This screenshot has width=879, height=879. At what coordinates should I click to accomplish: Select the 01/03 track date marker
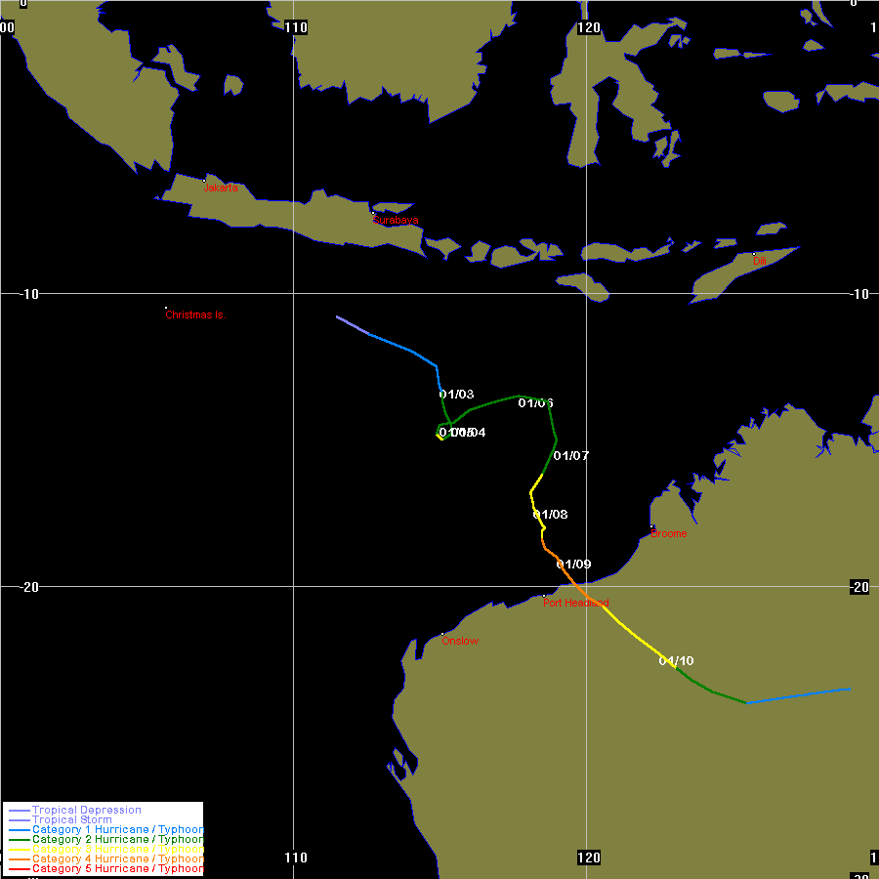(x=456, y=395)
